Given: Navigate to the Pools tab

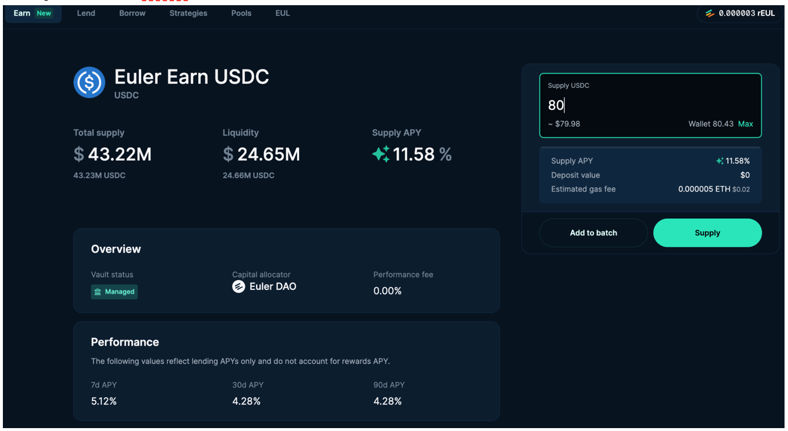Looking at the screenshot, I should [241, 13].
